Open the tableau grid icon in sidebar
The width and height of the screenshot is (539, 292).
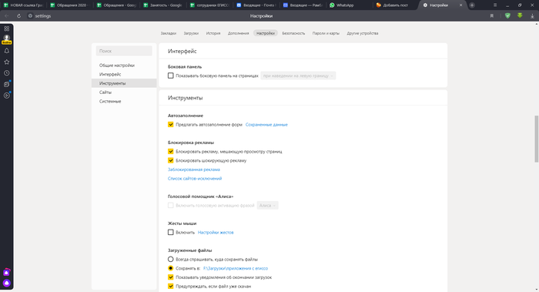(6, 29)
